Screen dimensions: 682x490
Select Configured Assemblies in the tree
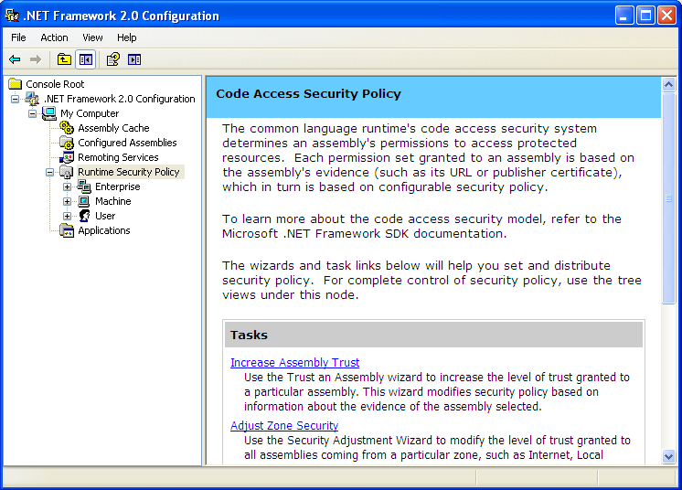[x=127, y=143]
